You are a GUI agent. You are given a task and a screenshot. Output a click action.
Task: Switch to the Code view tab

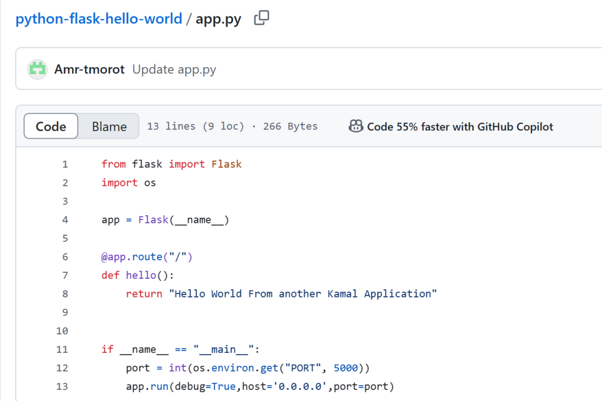pos(51,126)
